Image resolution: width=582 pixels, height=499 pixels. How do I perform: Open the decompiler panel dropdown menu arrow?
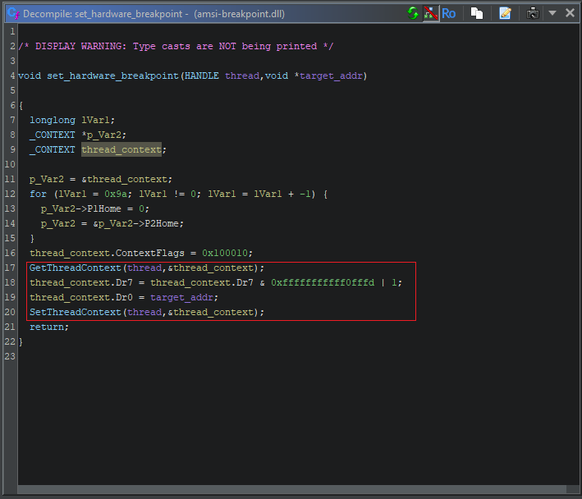pyautogui.click(x=552, y=13)
